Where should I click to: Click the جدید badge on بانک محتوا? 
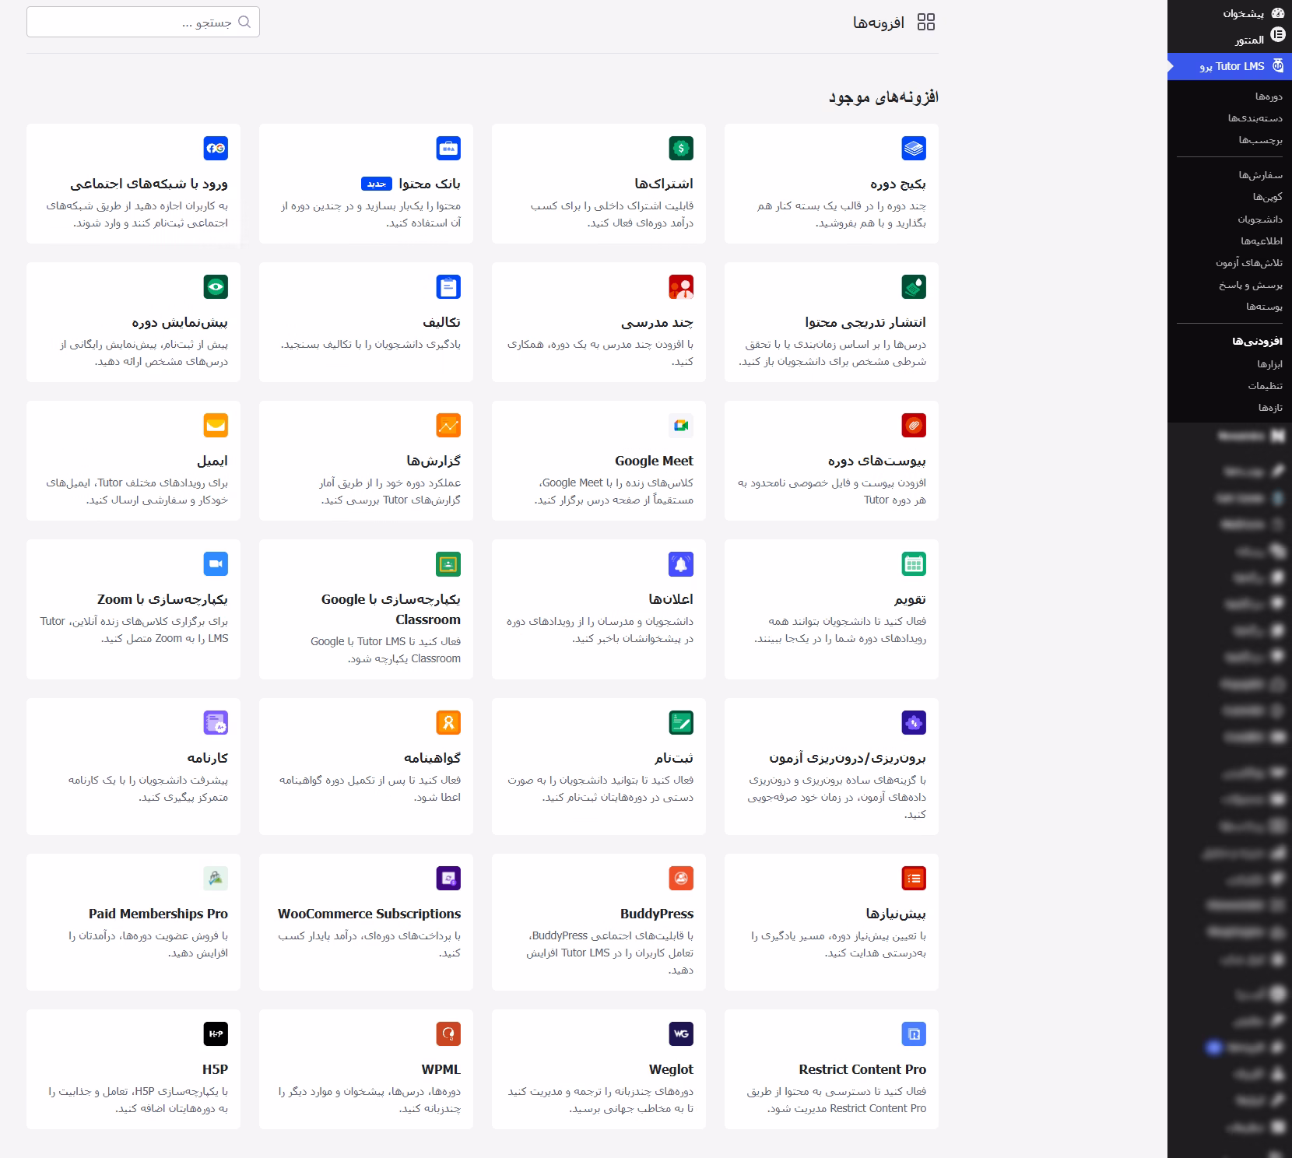377,184
